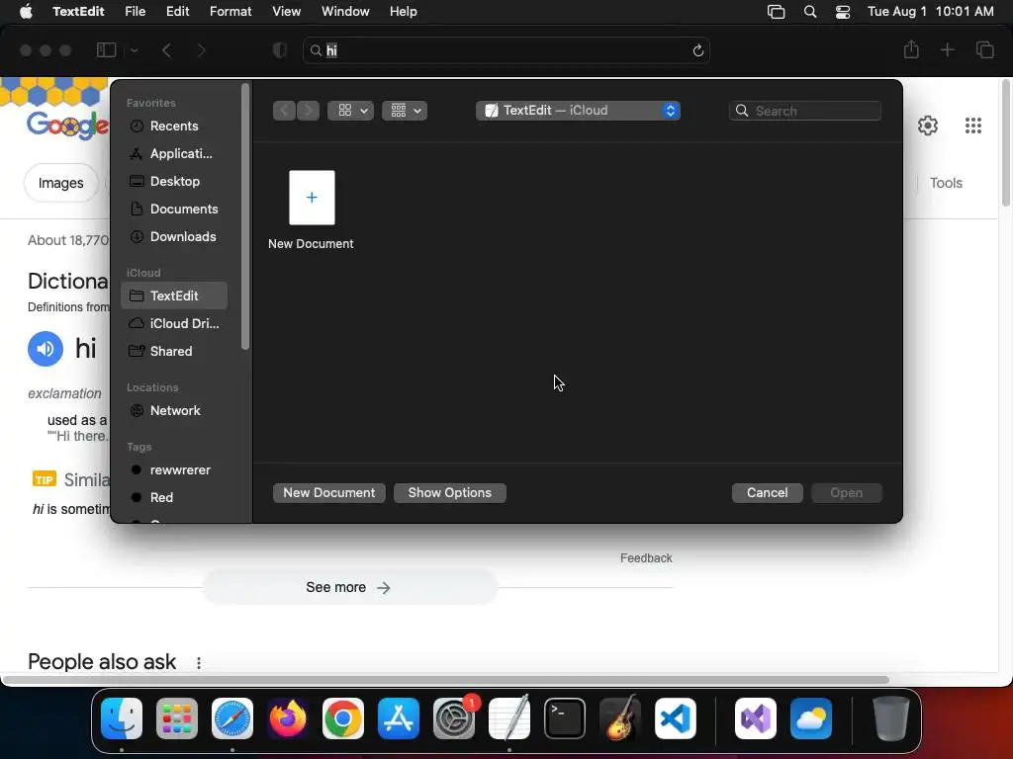Open iCloud Drive in sidebar
The height and width of the screenshot is (759, 1013).
(x=174, y=323)
